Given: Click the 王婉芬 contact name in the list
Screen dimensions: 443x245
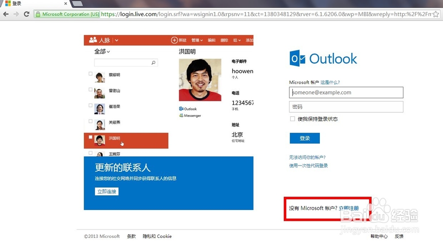Looking at the screenshot, I should [114, 154].
